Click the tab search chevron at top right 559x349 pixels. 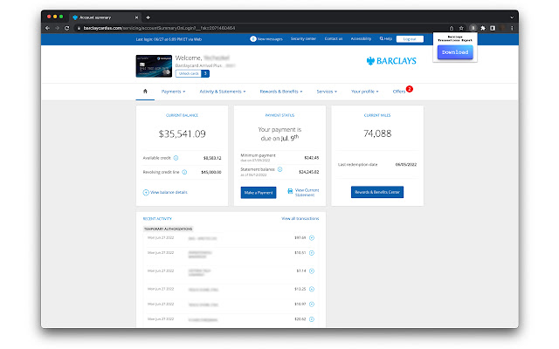[x=512, y=17]
